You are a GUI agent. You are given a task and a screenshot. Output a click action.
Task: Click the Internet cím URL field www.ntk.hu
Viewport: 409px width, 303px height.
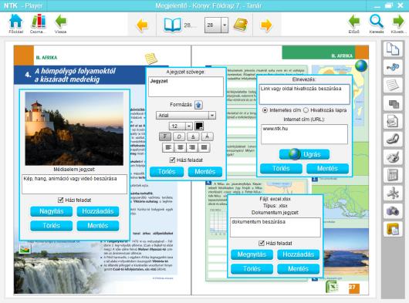coord(304,134)
